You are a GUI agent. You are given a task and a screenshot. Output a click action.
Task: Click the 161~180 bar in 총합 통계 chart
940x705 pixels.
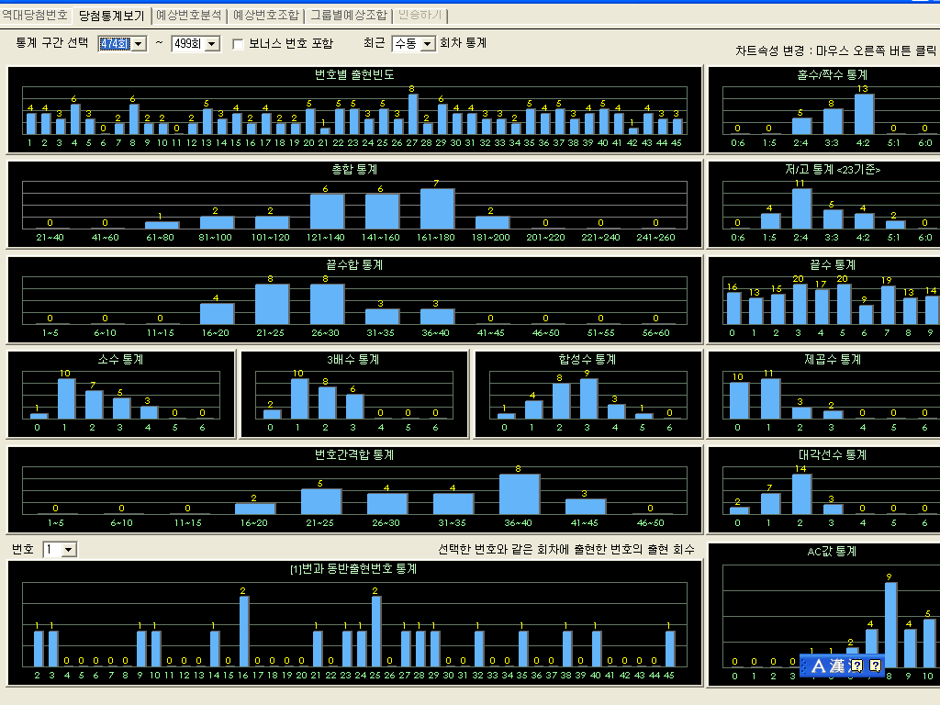click(x=437, y=208)
